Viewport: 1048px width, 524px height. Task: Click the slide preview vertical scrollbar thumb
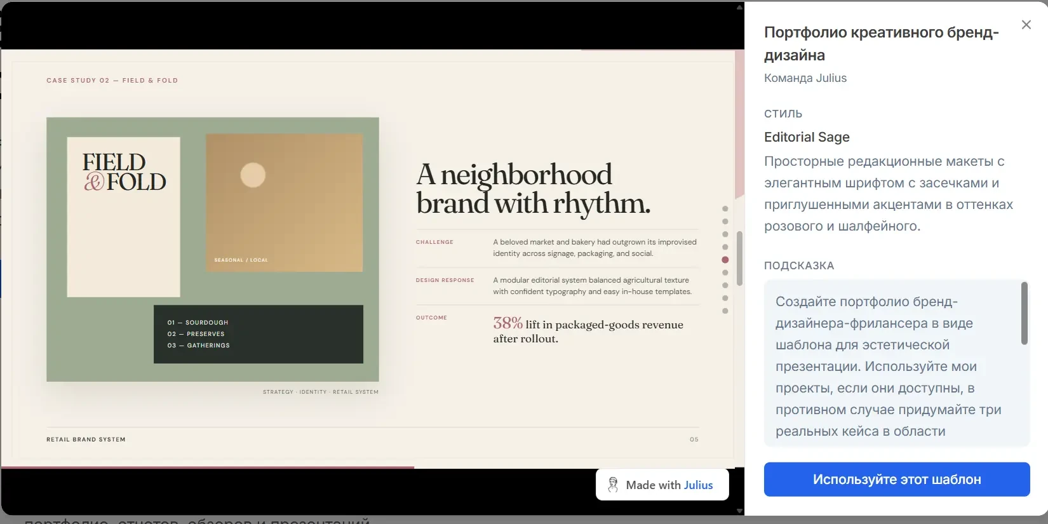click(739, 259)
